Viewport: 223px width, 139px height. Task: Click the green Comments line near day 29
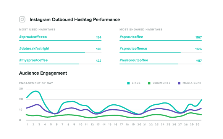click(x=191, y=113)
